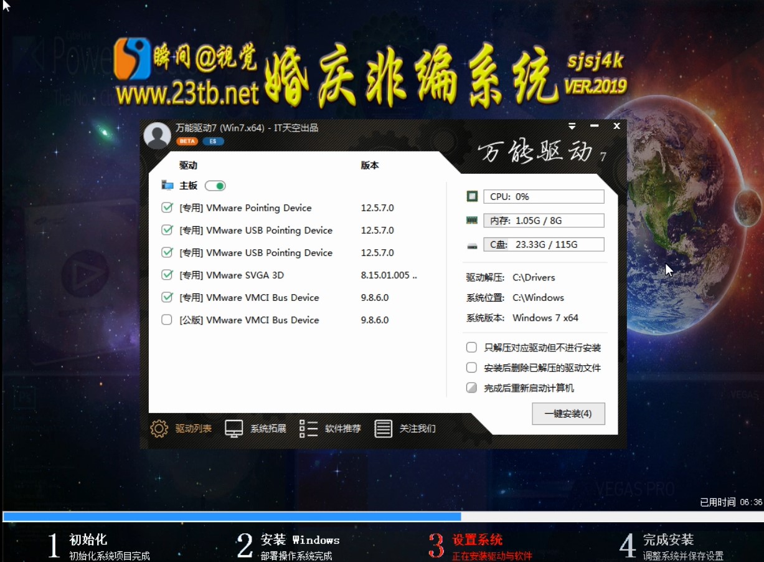
Task: Uncheck VMware Pointing Device driver
Action: (x=167, y=207)
